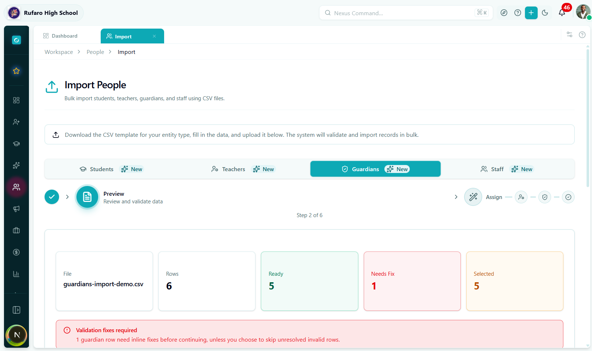Viewport: 592px width, 351px height.
Task: Close the Import tab
Action: pos(154,36)
